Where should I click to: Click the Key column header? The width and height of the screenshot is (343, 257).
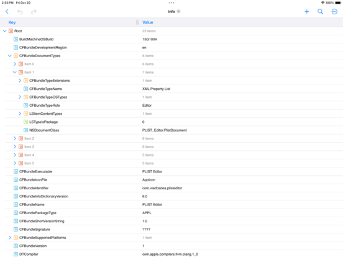click(x=12, y=22)
